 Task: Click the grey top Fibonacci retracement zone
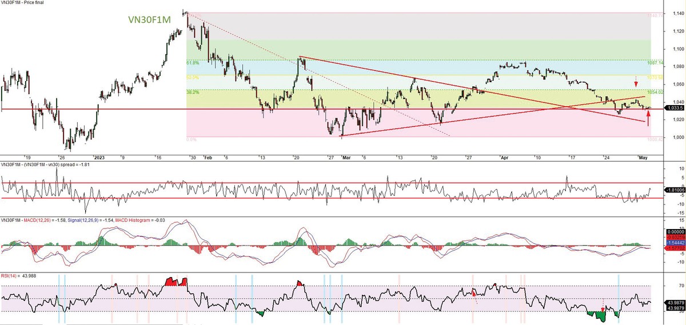[417, 26]
